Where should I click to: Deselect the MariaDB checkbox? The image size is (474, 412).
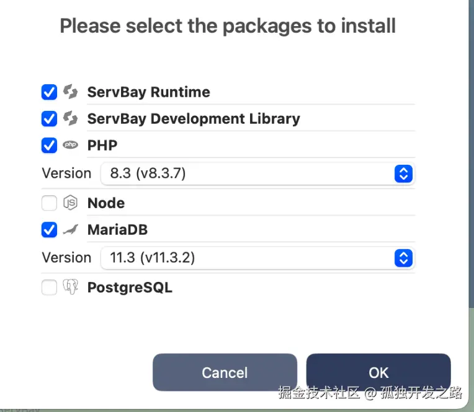click(x=49, y=230)
